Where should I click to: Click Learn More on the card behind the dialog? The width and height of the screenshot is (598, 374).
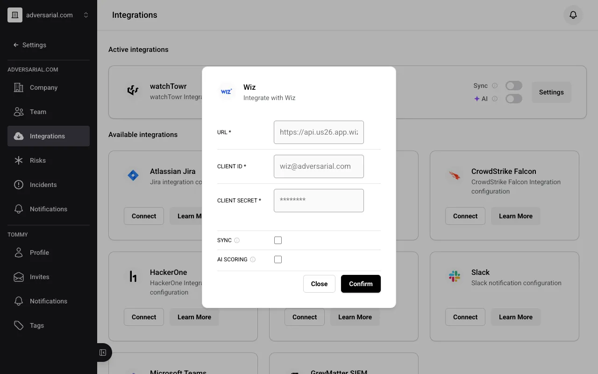355,317
